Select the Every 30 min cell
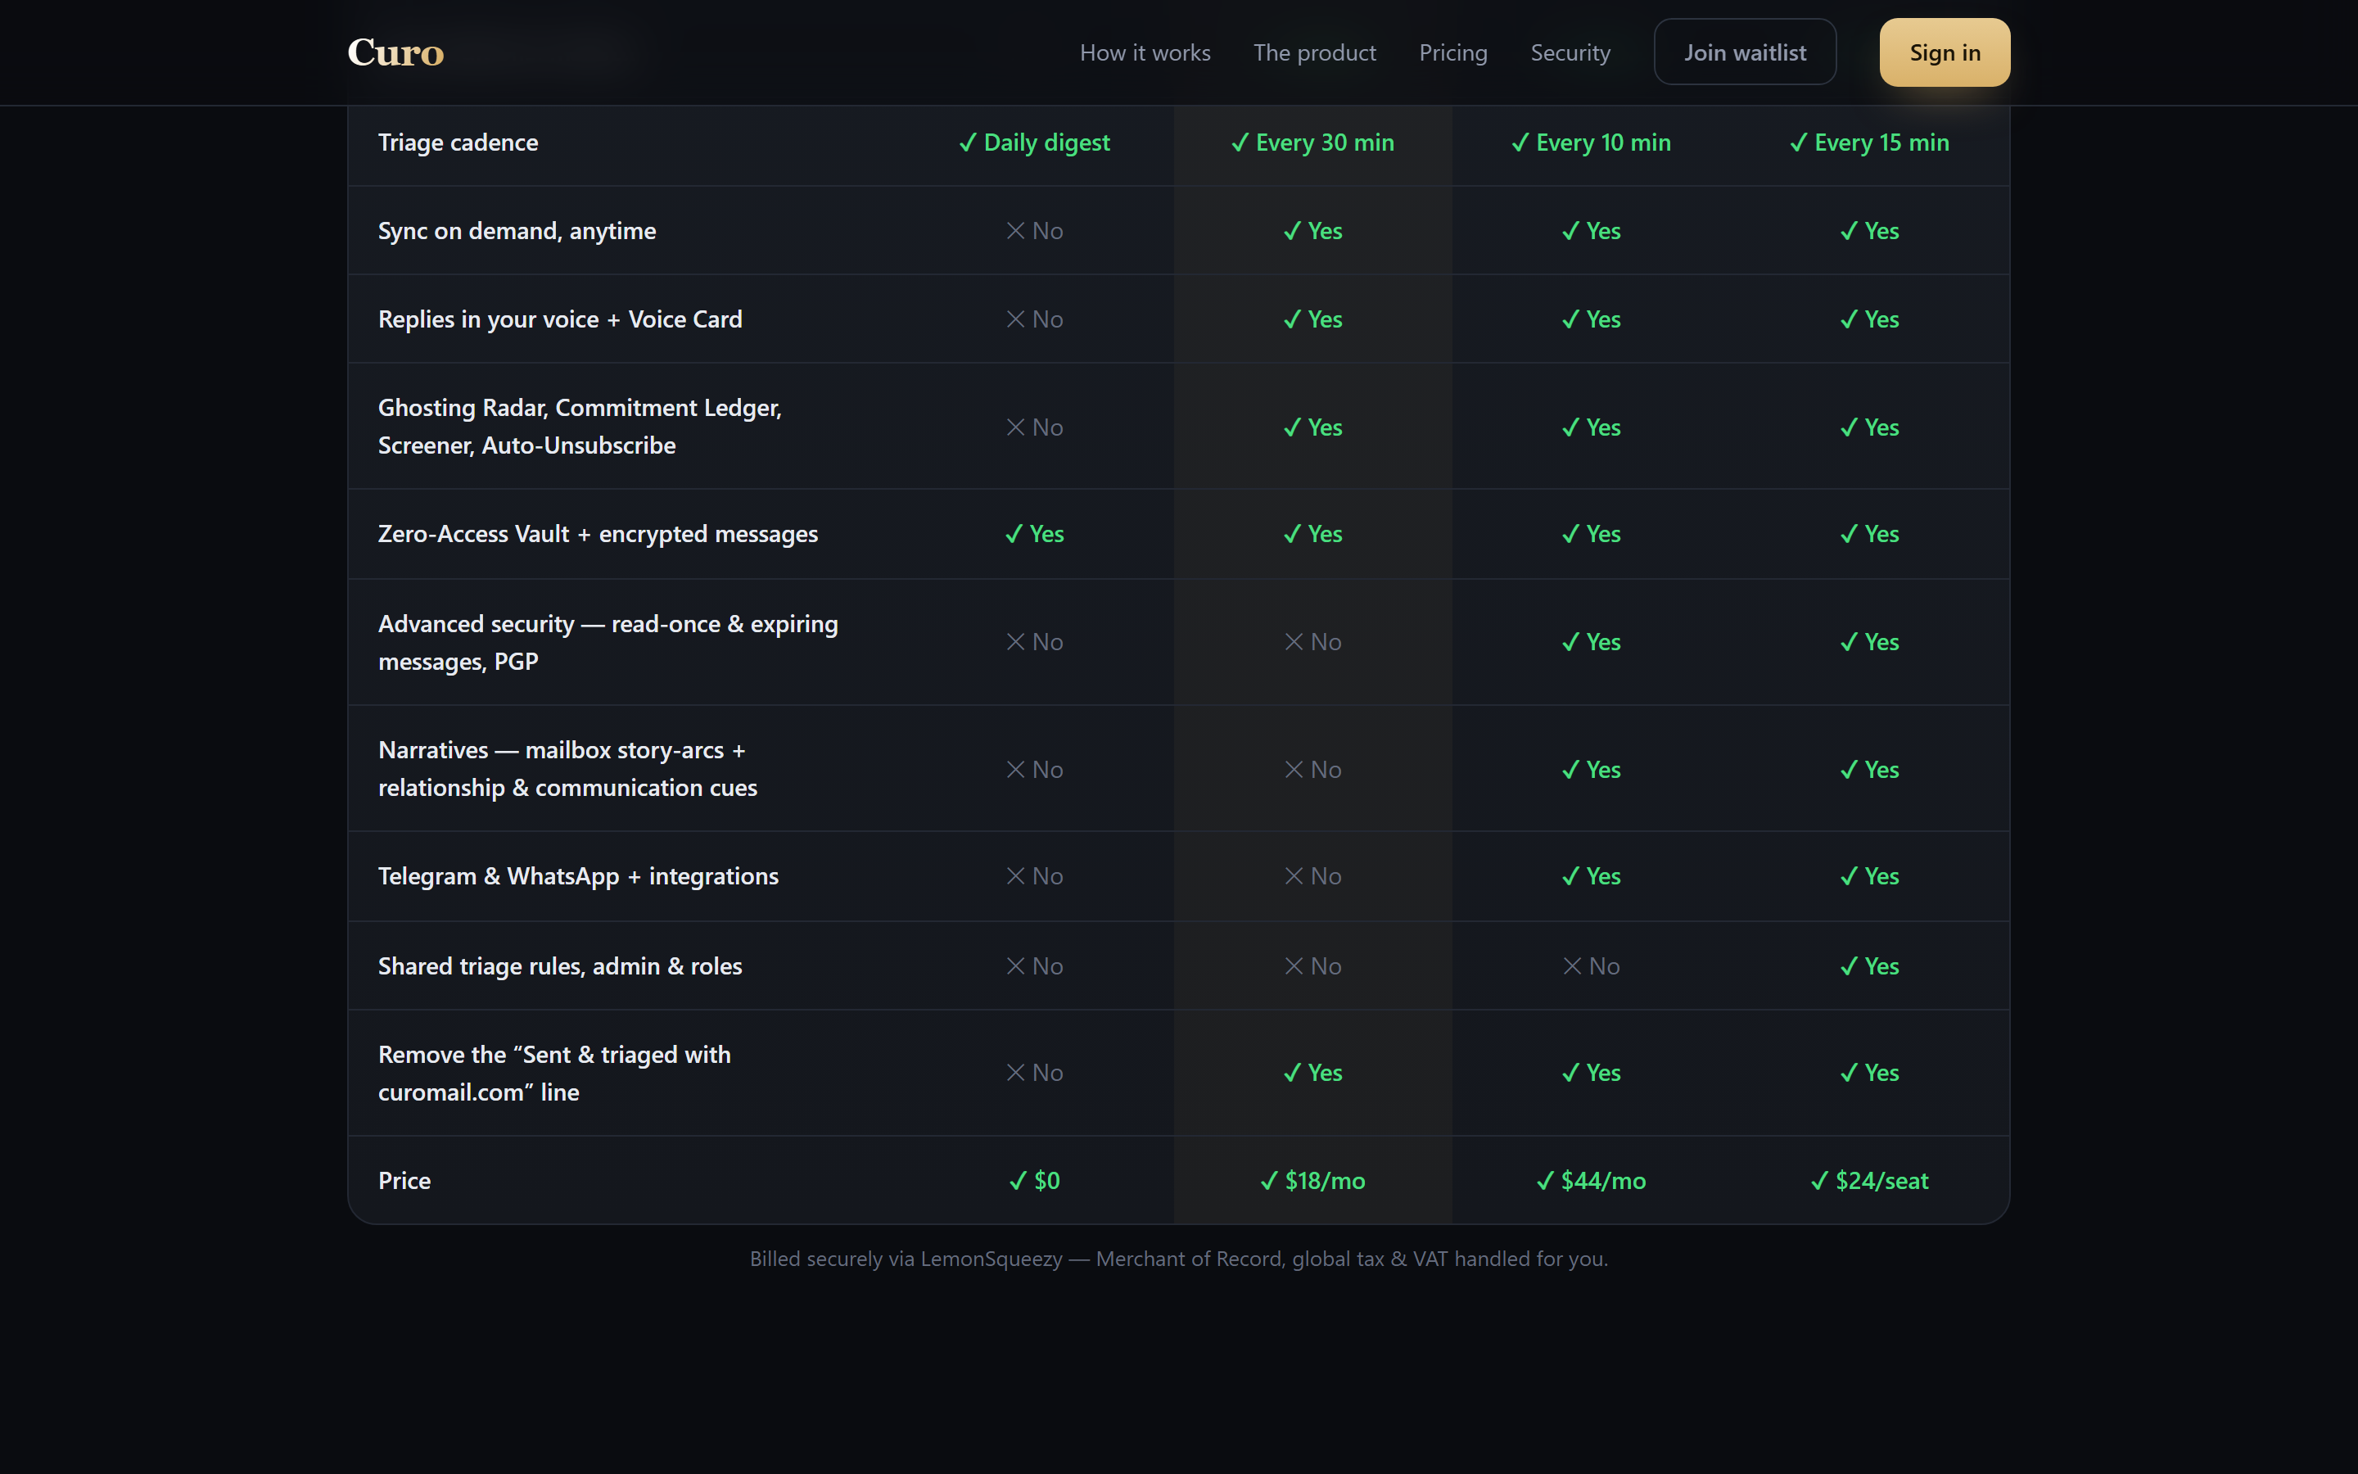Viewport: 2358px width, 1474px height. [x=1312, y=142]
